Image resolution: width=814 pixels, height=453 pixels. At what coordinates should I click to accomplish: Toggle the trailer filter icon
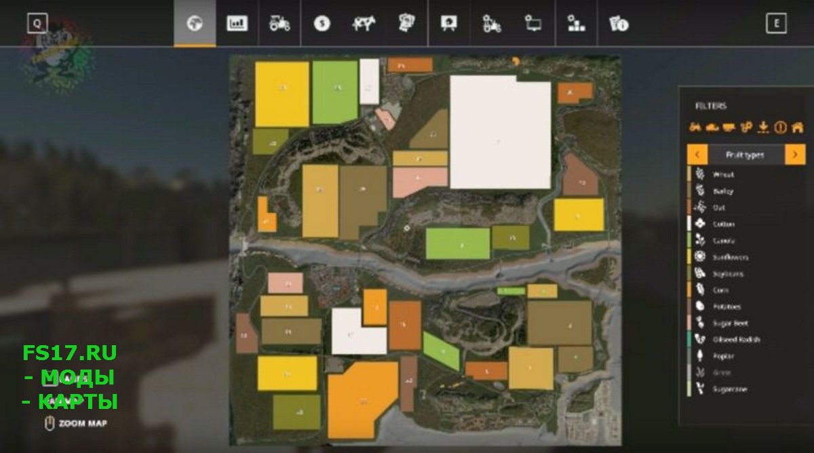click(729, 127)
